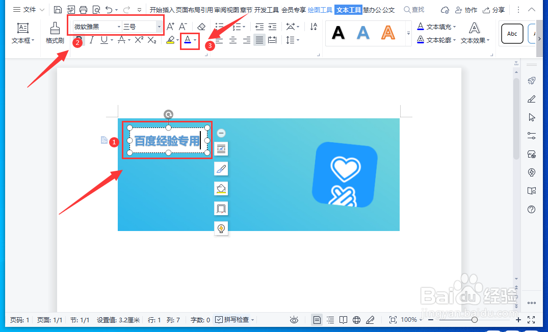
Task: Expand highlight color dropdown arrow
Action: coord(177,40)
